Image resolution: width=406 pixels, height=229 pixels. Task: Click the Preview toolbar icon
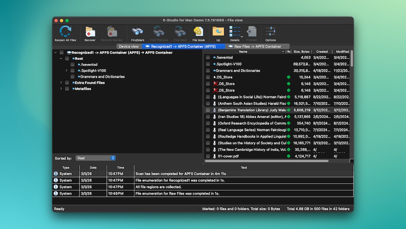[x=252, y=32]
